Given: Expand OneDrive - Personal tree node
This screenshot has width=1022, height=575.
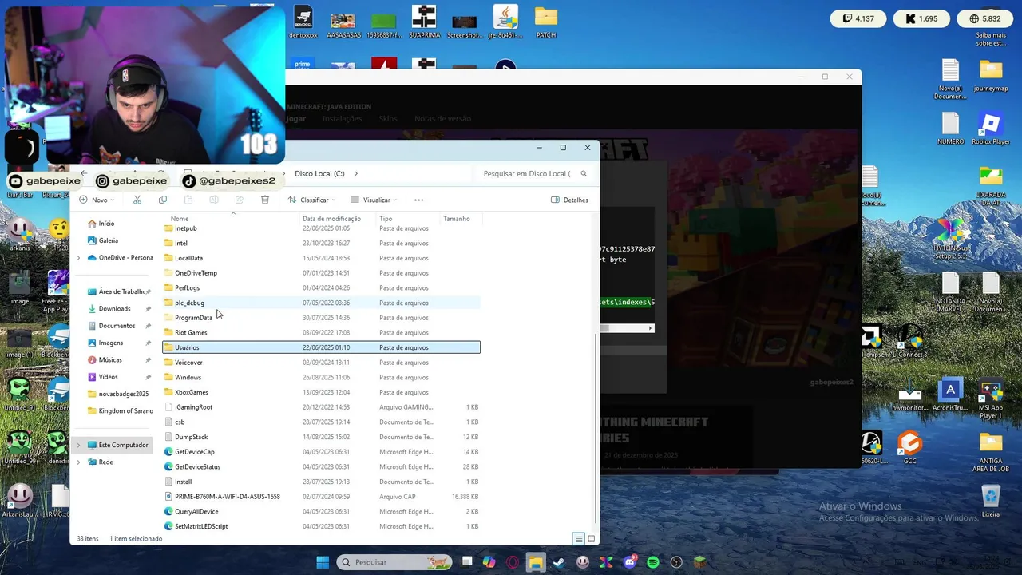Looking at the screenshot, I should tap(78, 258).
